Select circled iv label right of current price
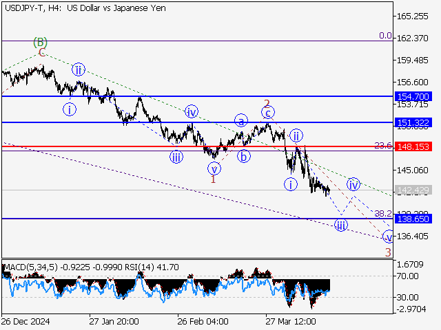441x330 pixels. pyautogui.click(x=353, y=184)
